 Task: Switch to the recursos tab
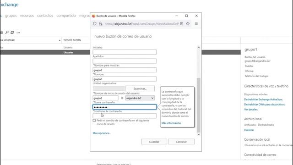[27, 16]
